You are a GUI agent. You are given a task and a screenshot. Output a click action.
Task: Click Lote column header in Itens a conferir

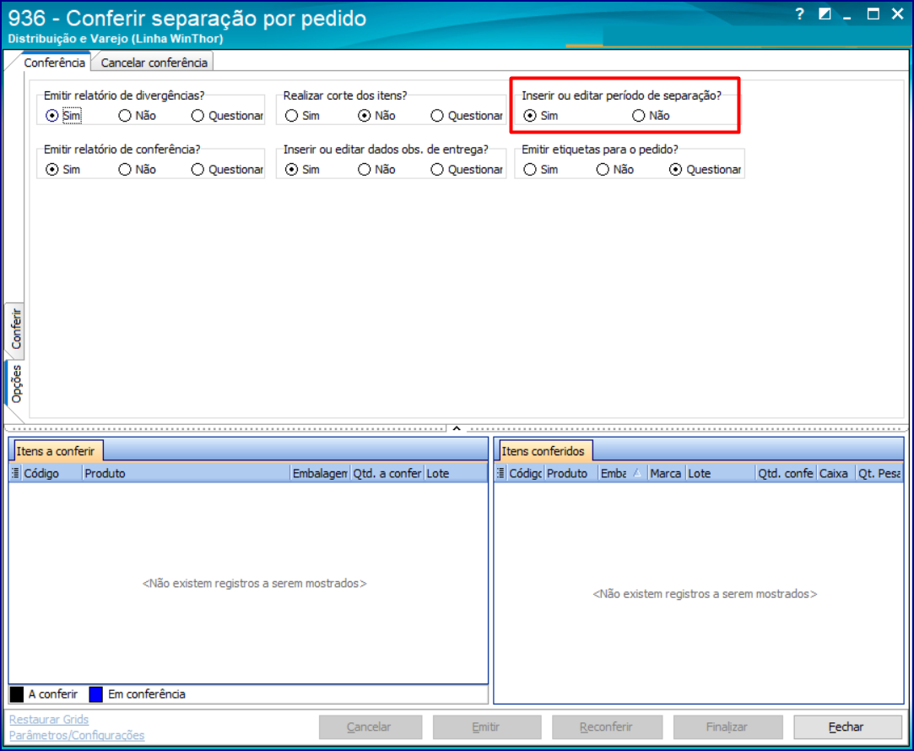(x=455, y=473)
